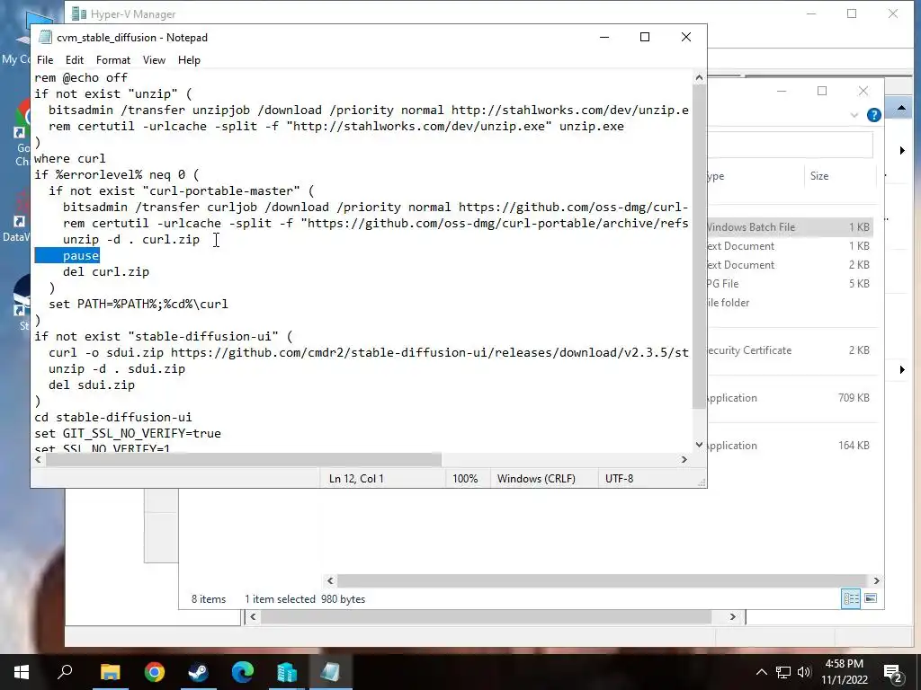This screenshot has width=921, height=690.
Task: Open Hyper-V Manager taskbar icon
Action: click(x=287, y=672)
